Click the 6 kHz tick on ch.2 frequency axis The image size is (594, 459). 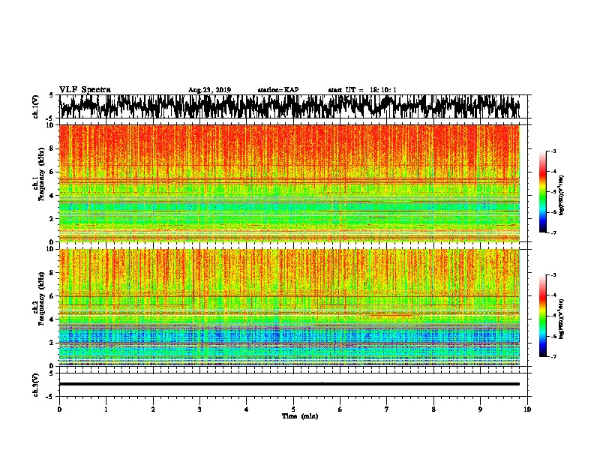(52, 296)
